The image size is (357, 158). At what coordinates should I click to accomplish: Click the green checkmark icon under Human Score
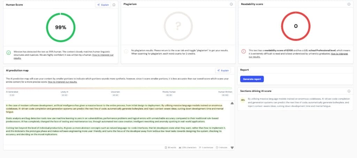[8, 53]
